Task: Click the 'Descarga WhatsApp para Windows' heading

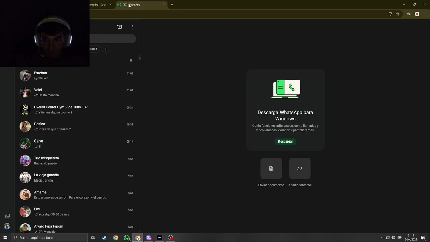Action: (x=285, y=115)
